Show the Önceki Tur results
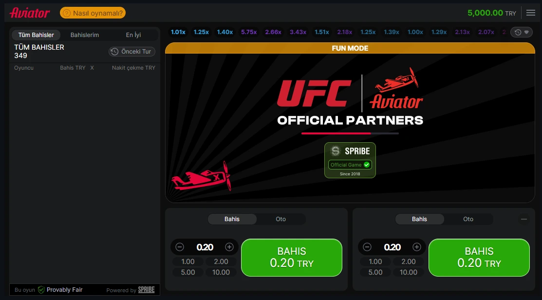This screenshot has height=300, width=542. pos(131,52)
